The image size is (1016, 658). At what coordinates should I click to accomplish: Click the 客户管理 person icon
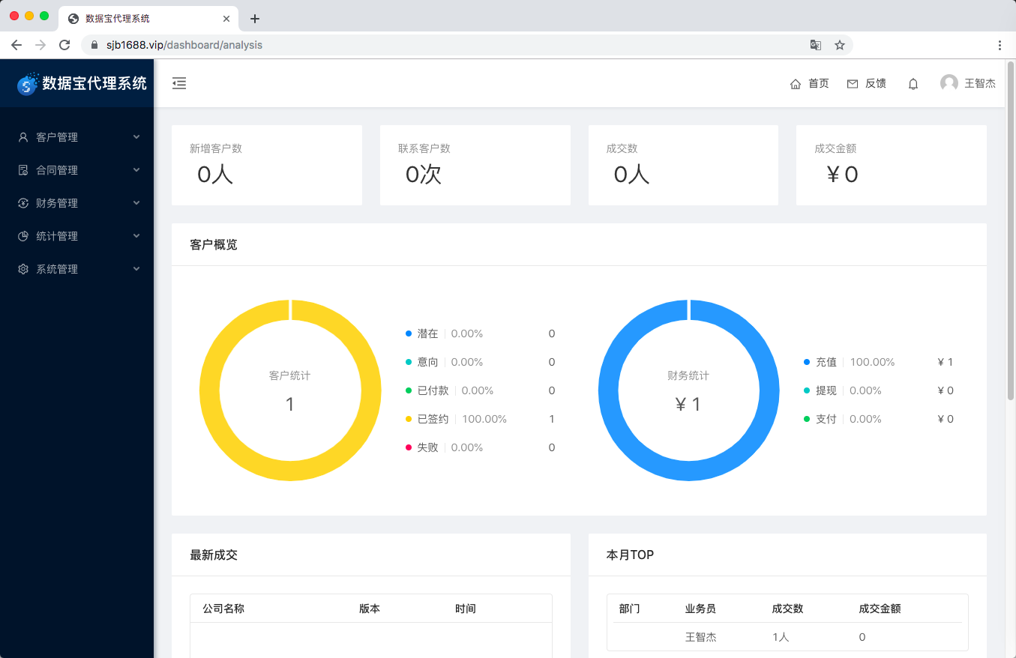click(23, 137)
